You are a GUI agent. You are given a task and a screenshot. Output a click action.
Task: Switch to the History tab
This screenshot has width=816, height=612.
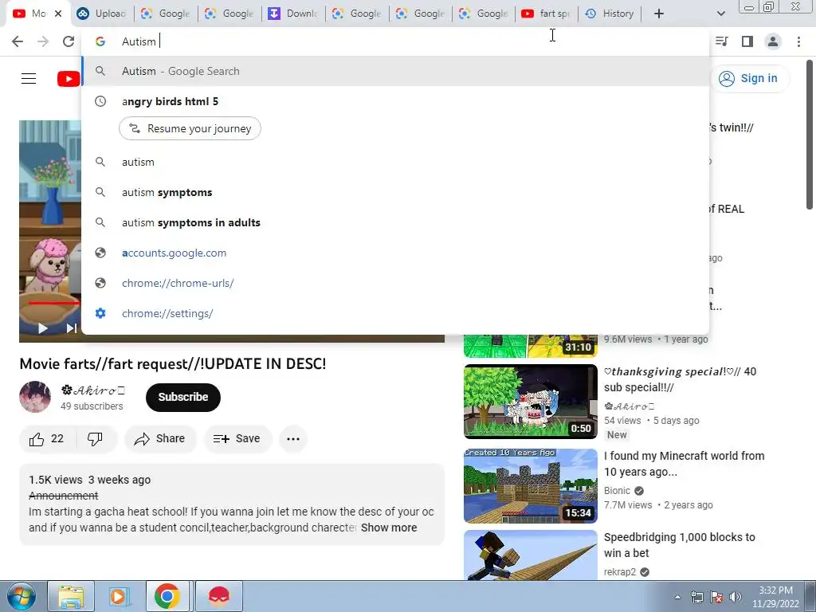tap(610, 14)
